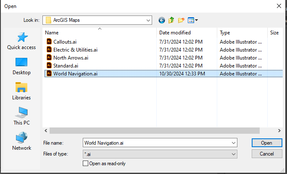Image resolution: width=287 pixels, height=174 pixels.
Task: Go up one folder level icon
Action: pyautogui.click(x=171, y=20)
